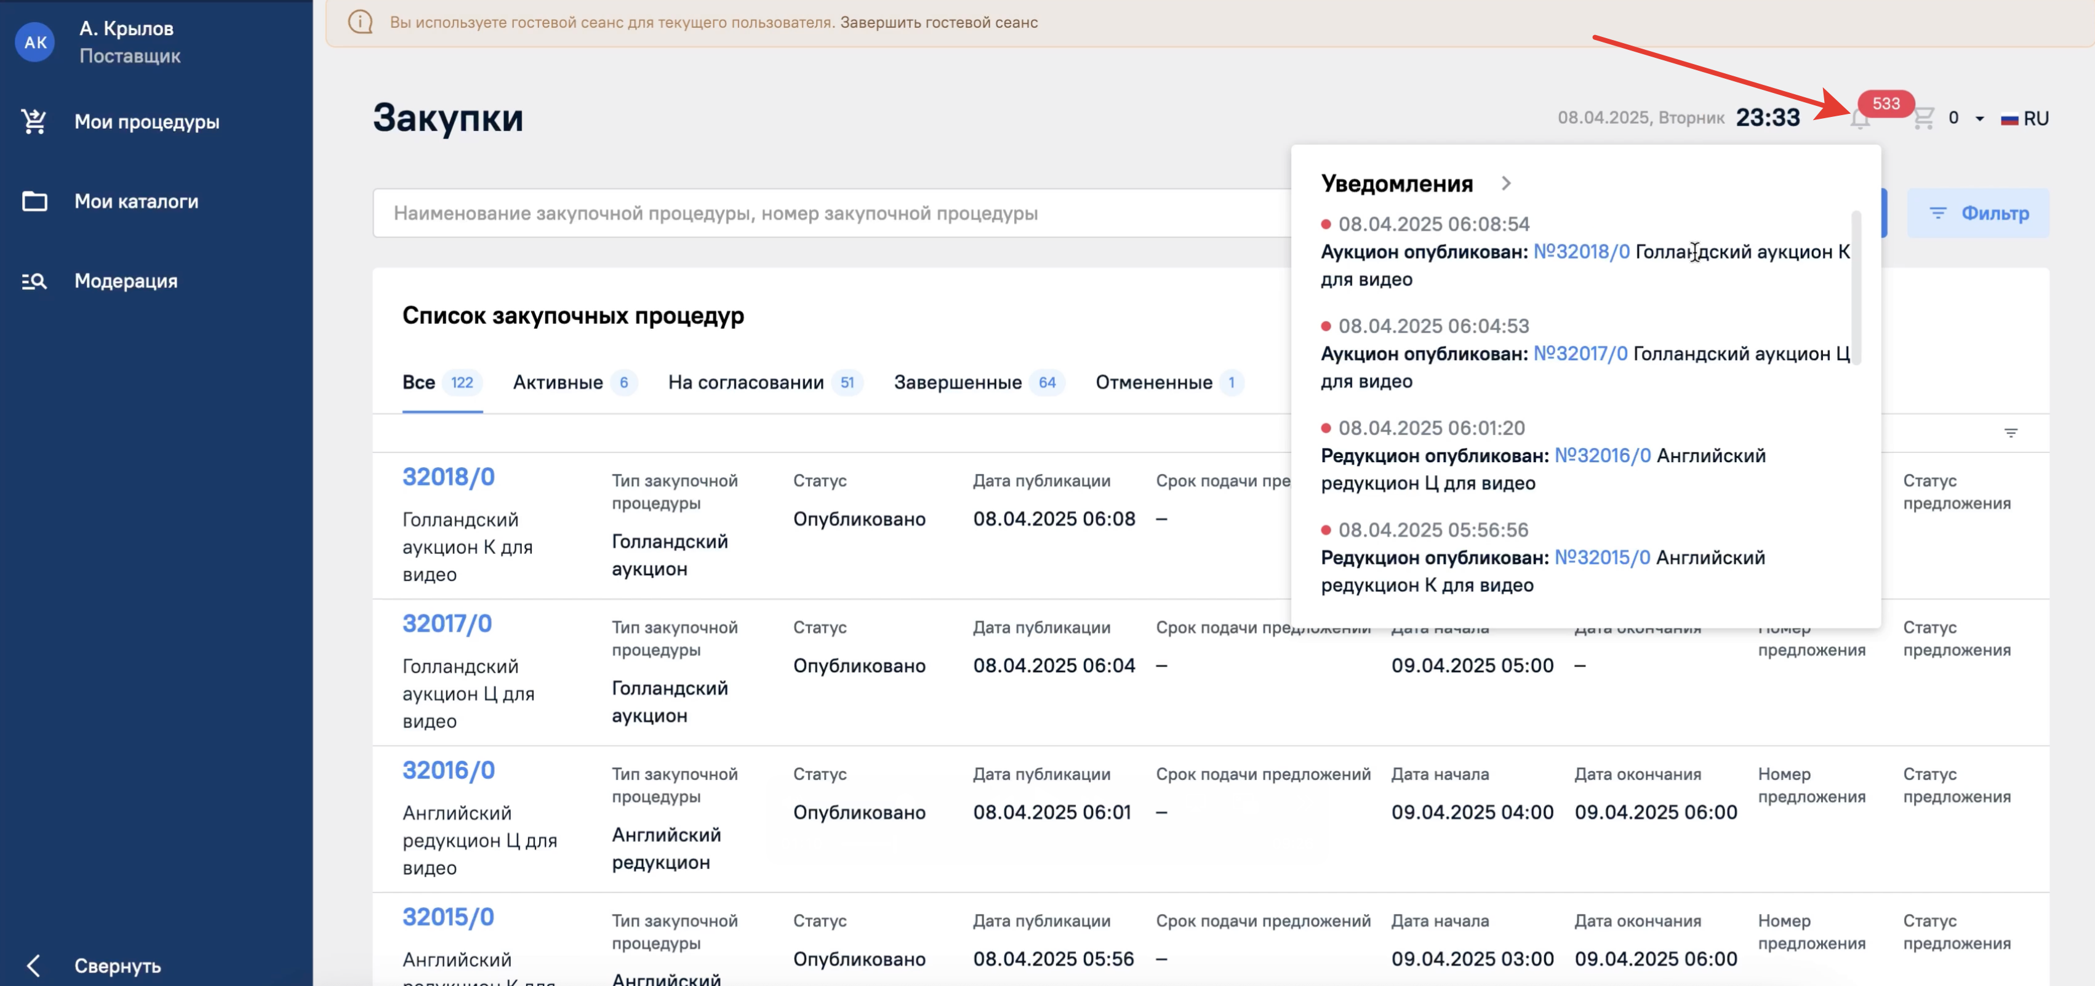Click the Фильтр button
2095x986 pixels.
pos(1978,213)
